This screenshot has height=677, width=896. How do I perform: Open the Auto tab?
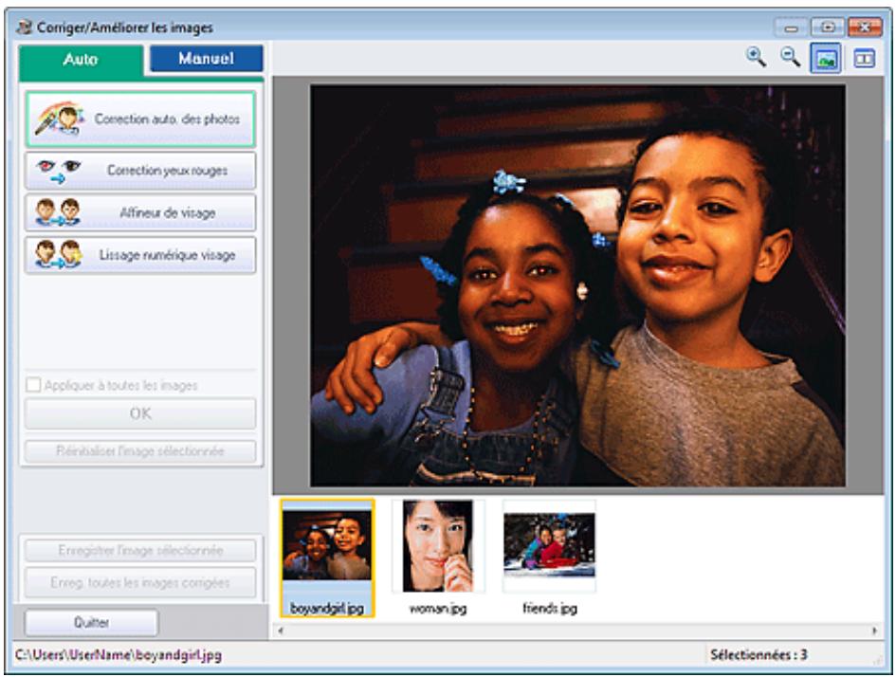point(81,61)
